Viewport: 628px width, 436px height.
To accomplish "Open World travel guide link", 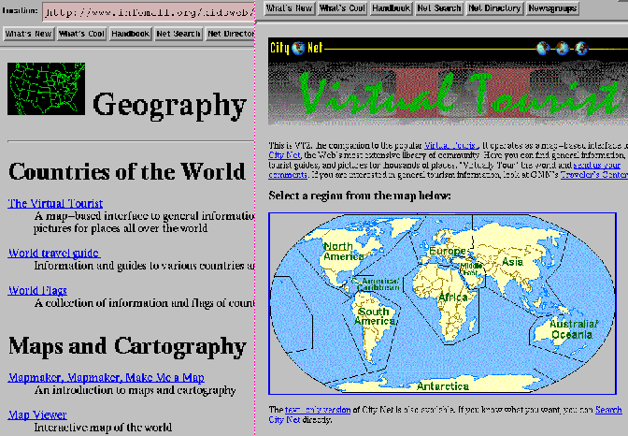I will coord(54,254).
